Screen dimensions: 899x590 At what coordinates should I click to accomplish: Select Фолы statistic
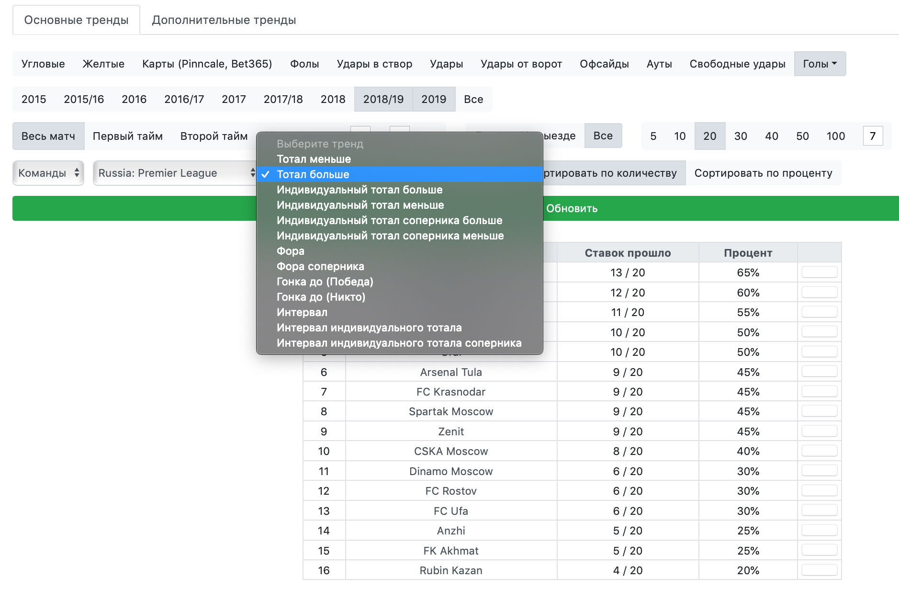tap(304, 64)
